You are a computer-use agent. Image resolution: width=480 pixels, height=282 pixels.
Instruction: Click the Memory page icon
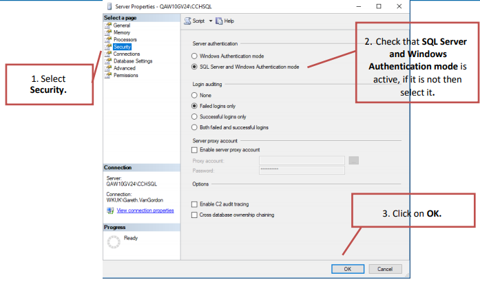tap(108, 32)
